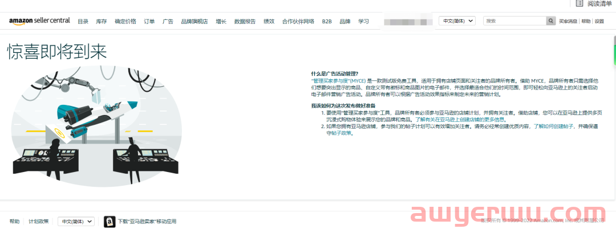Go to the 数据报告 menu
616x233 pixels.
pos(245,21)
